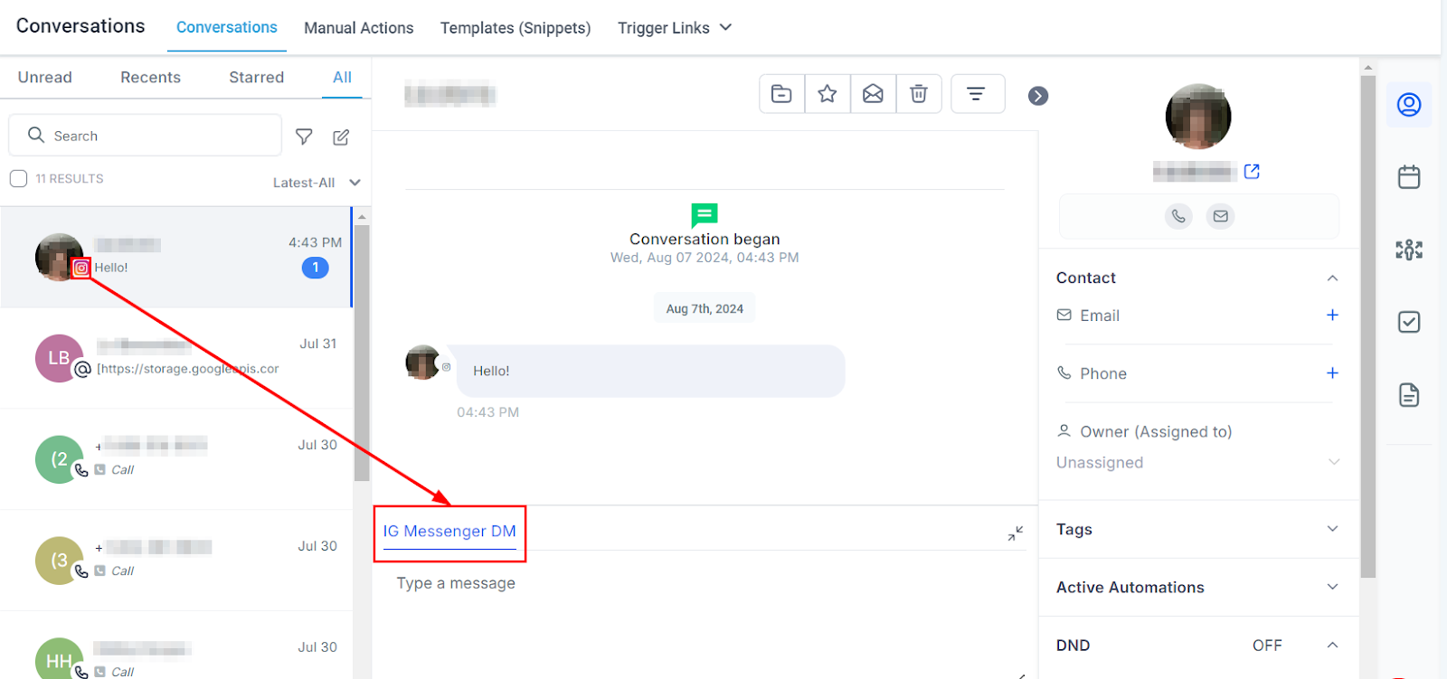Open tasks checkbox sidebar icon
This screenshot has width=1447, height=679.
(1409, 322)
